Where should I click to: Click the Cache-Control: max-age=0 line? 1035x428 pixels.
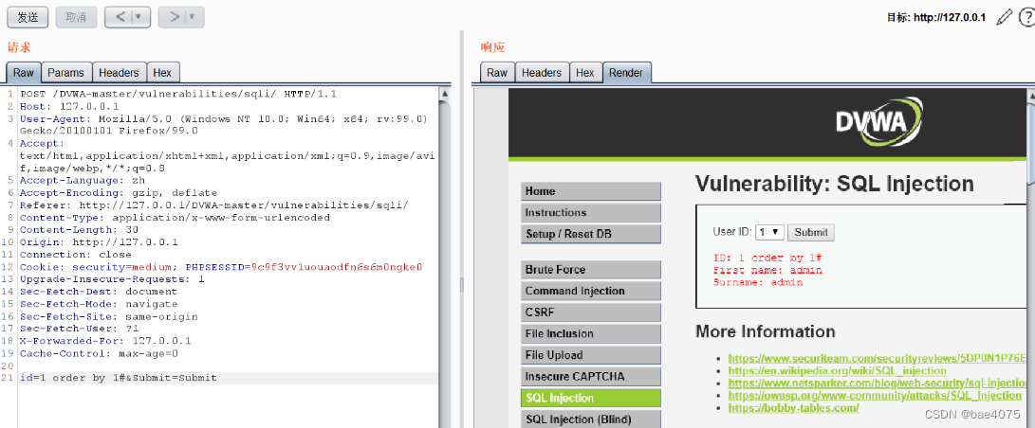point(99,353)
